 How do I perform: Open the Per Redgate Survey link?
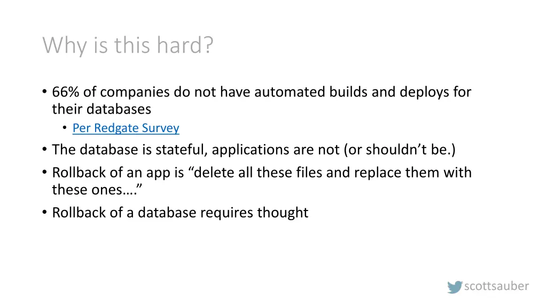pos(126,128)
